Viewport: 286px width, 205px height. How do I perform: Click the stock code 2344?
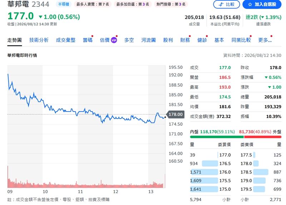[40, 4]
